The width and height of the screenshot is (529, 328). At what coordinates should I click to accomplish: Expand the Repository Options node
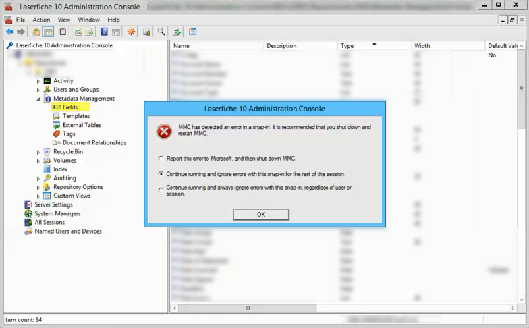38,187
